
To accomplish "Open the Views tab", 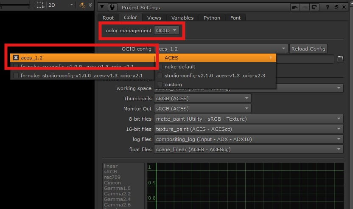I will 154,18.
